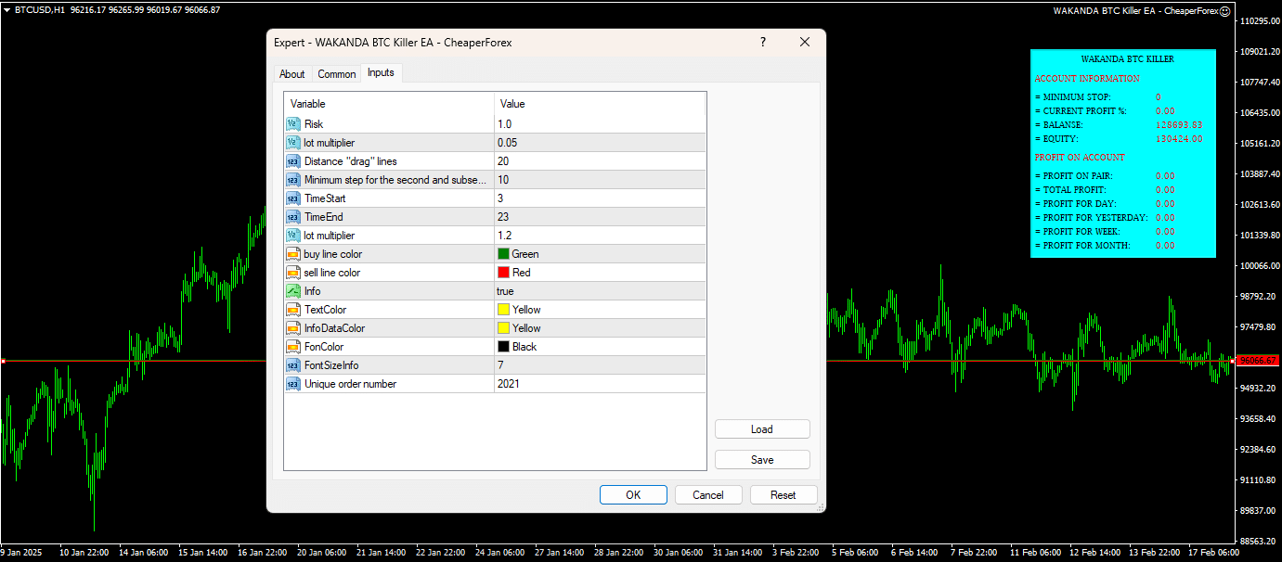Click the variable name "Risk"
This screenshot has width=1282, height=562.
(x=314, y=124)
